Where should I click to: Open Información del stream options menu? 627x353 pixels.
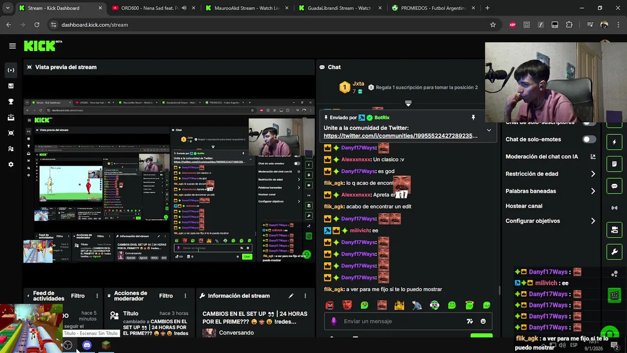click(x=305, y=296)
